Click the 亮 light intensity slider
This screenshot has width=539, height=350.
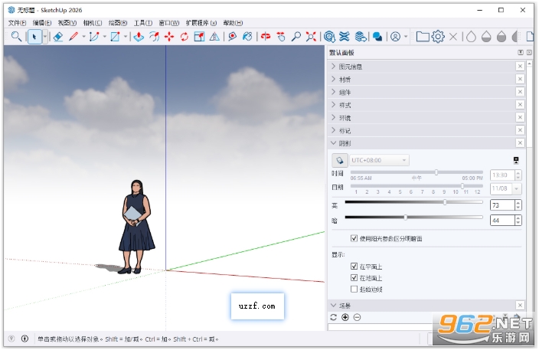coord(414,202)
